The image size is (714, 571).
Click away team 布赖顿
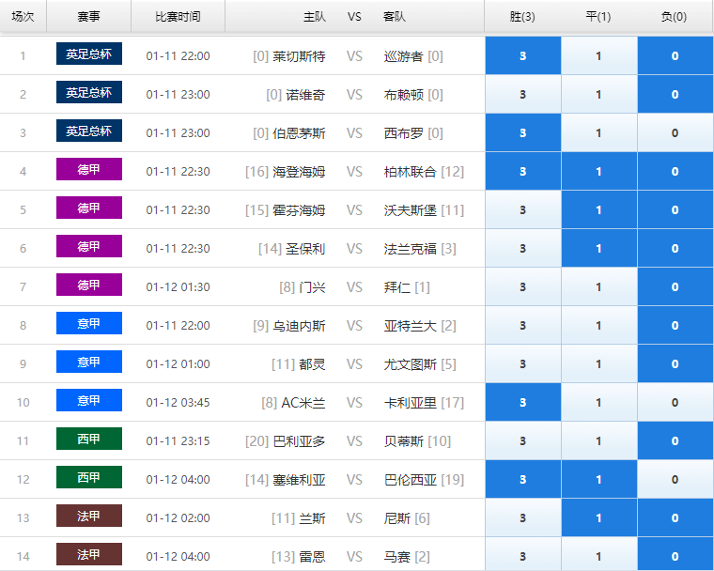click(403, 95)
